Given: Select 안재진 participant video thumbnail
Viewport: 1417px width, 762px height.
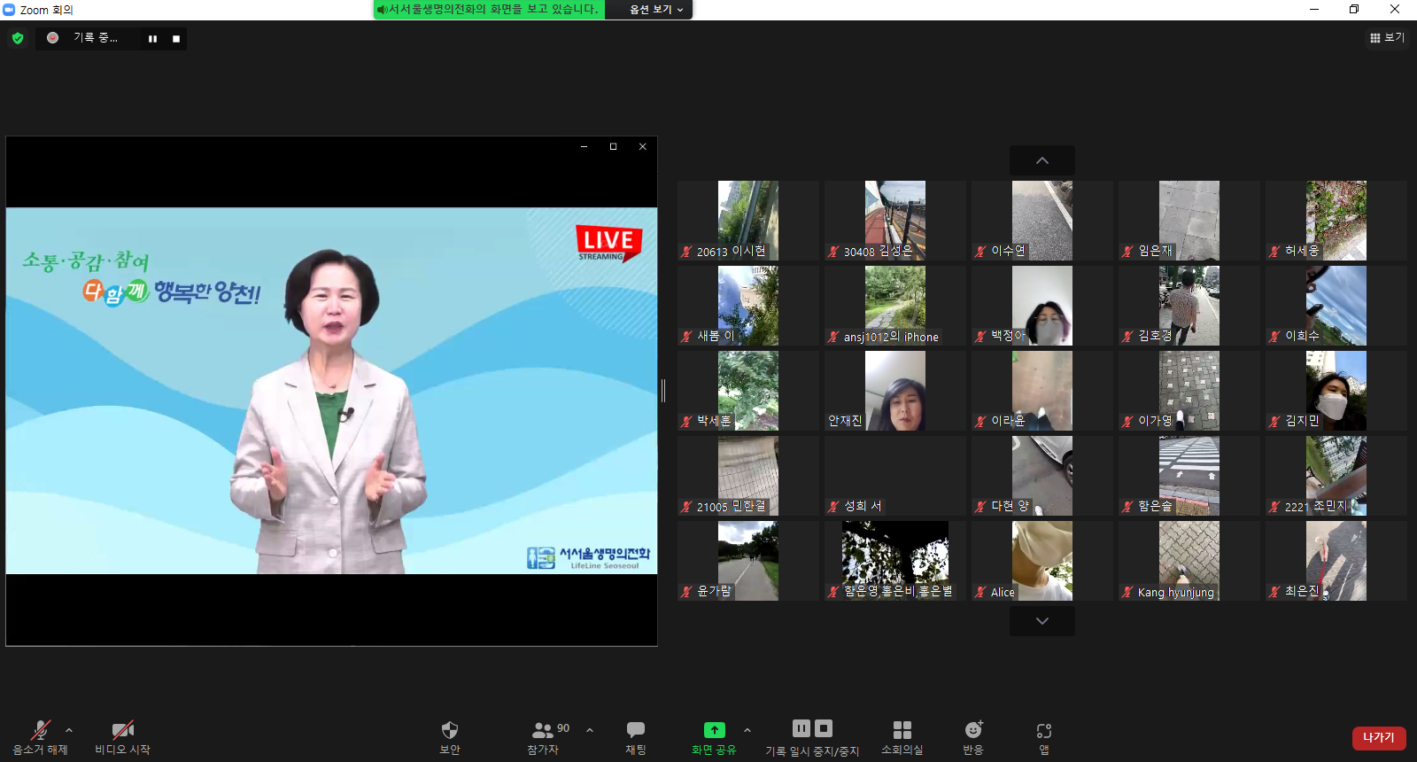Looking at the screenshot, I should click(x=895, y=391).
